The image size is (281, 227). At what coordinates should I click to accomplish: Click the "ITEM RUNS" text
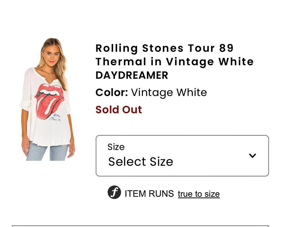tap(149, 194)
